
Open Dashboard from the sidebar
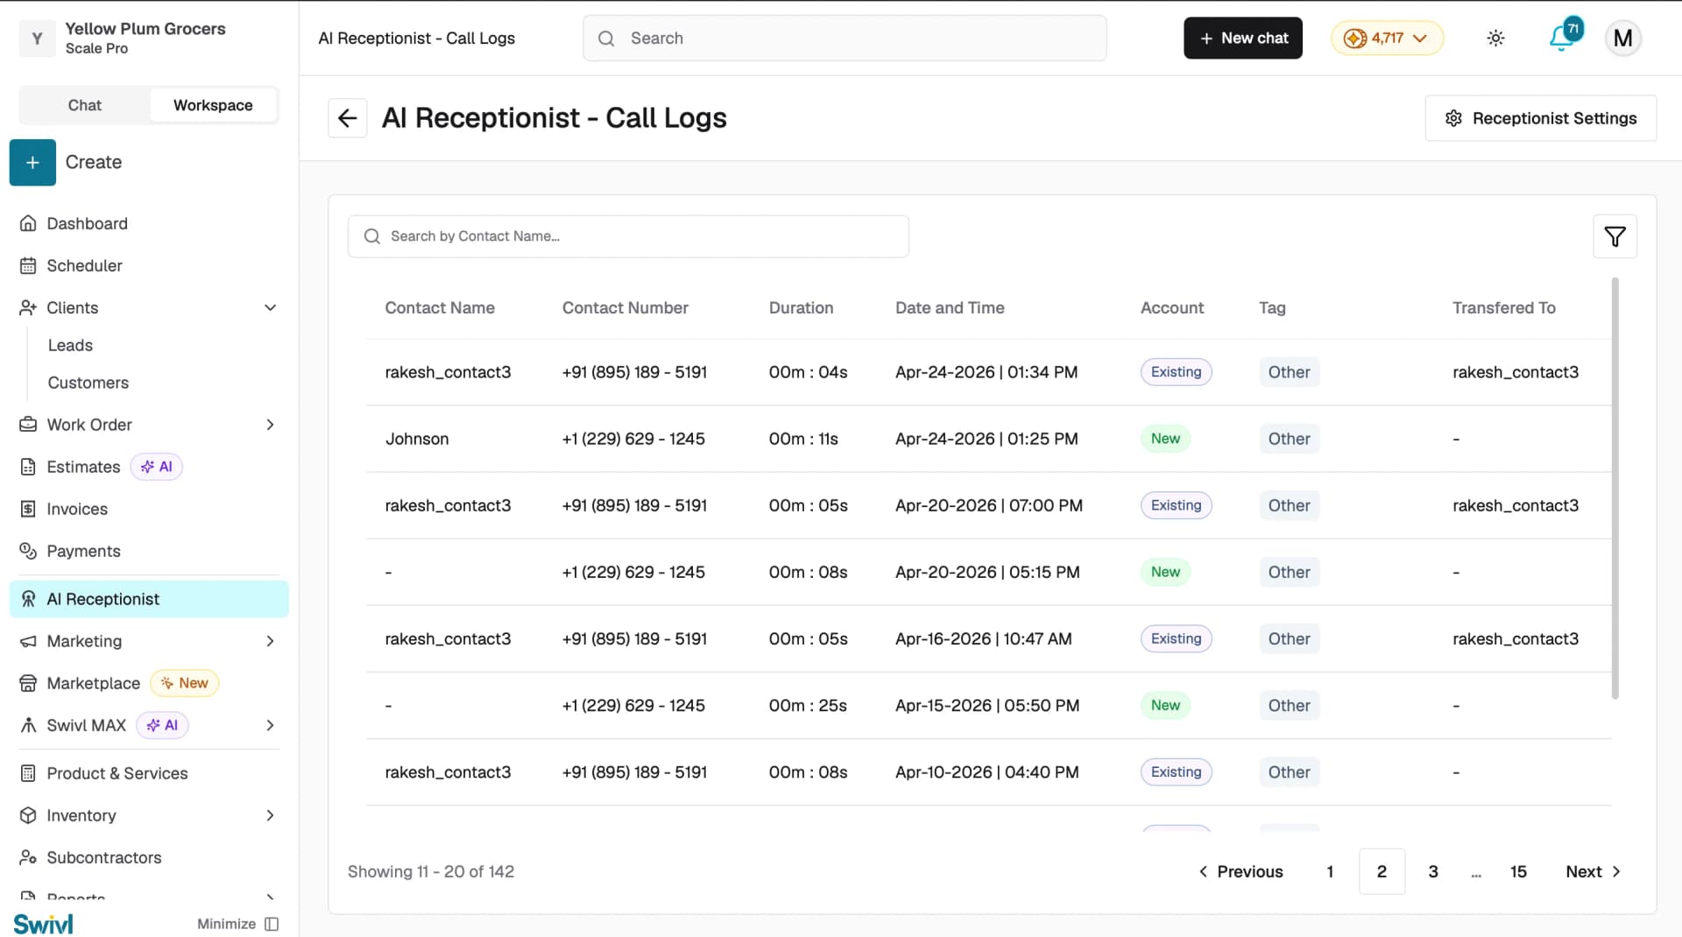point(87,223)
